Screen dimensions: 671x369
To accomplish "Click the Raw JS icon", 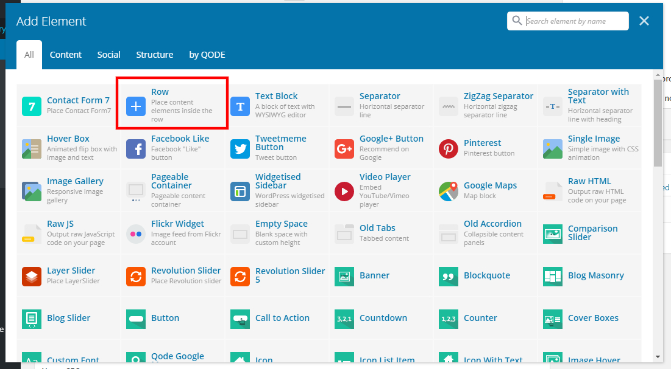I will point(32,234).
